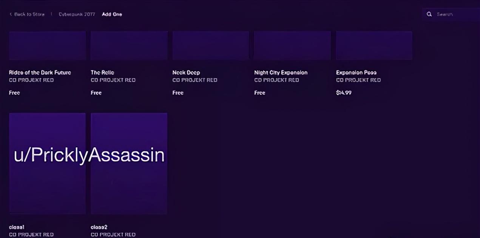The width and height of the screenshot is (480, 238).
Task: Click the Neck Deep title text
Action: [x=186, y=73]
